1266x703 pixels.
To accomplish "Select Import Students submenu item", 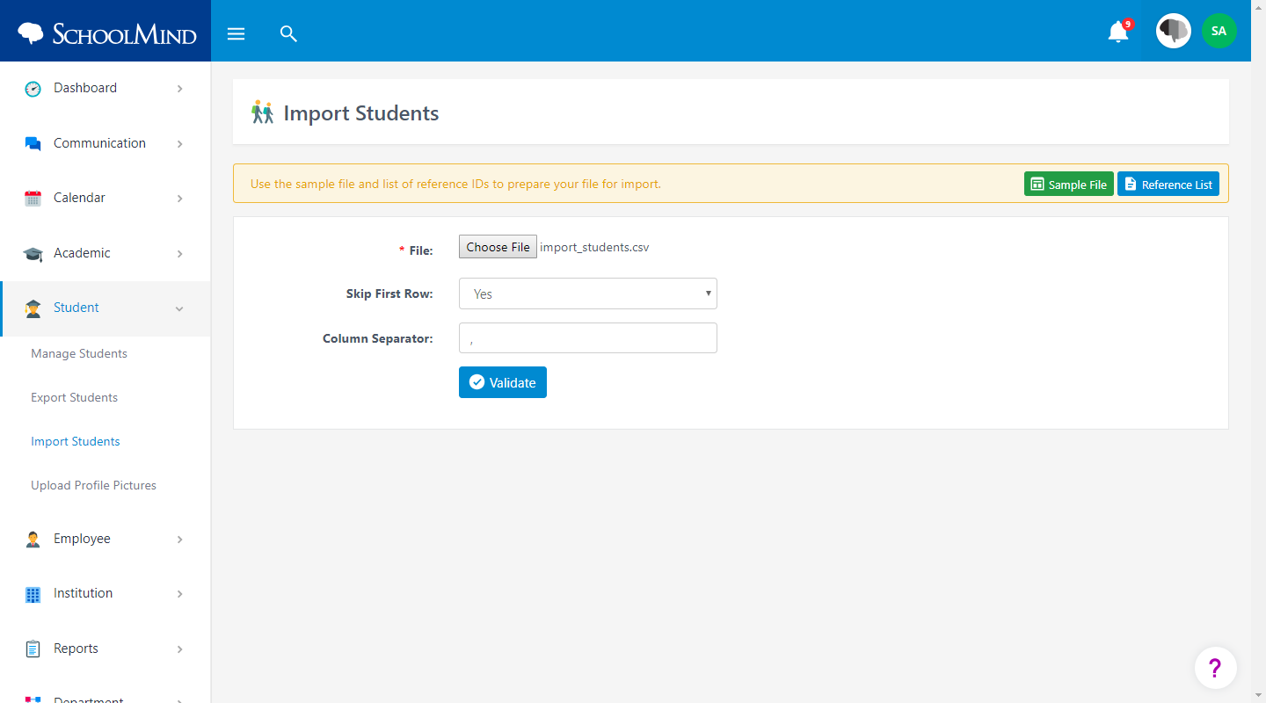I will (76, 441).
